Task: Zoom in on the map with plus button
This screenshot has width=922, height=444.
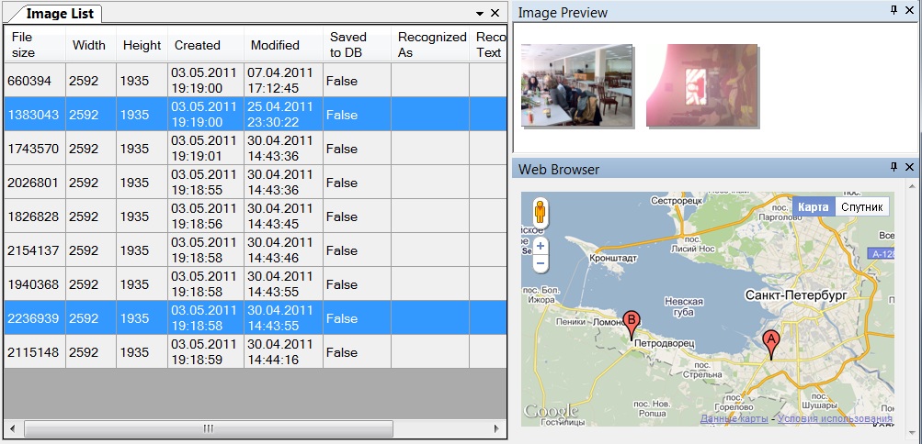Action: point(540,246)
